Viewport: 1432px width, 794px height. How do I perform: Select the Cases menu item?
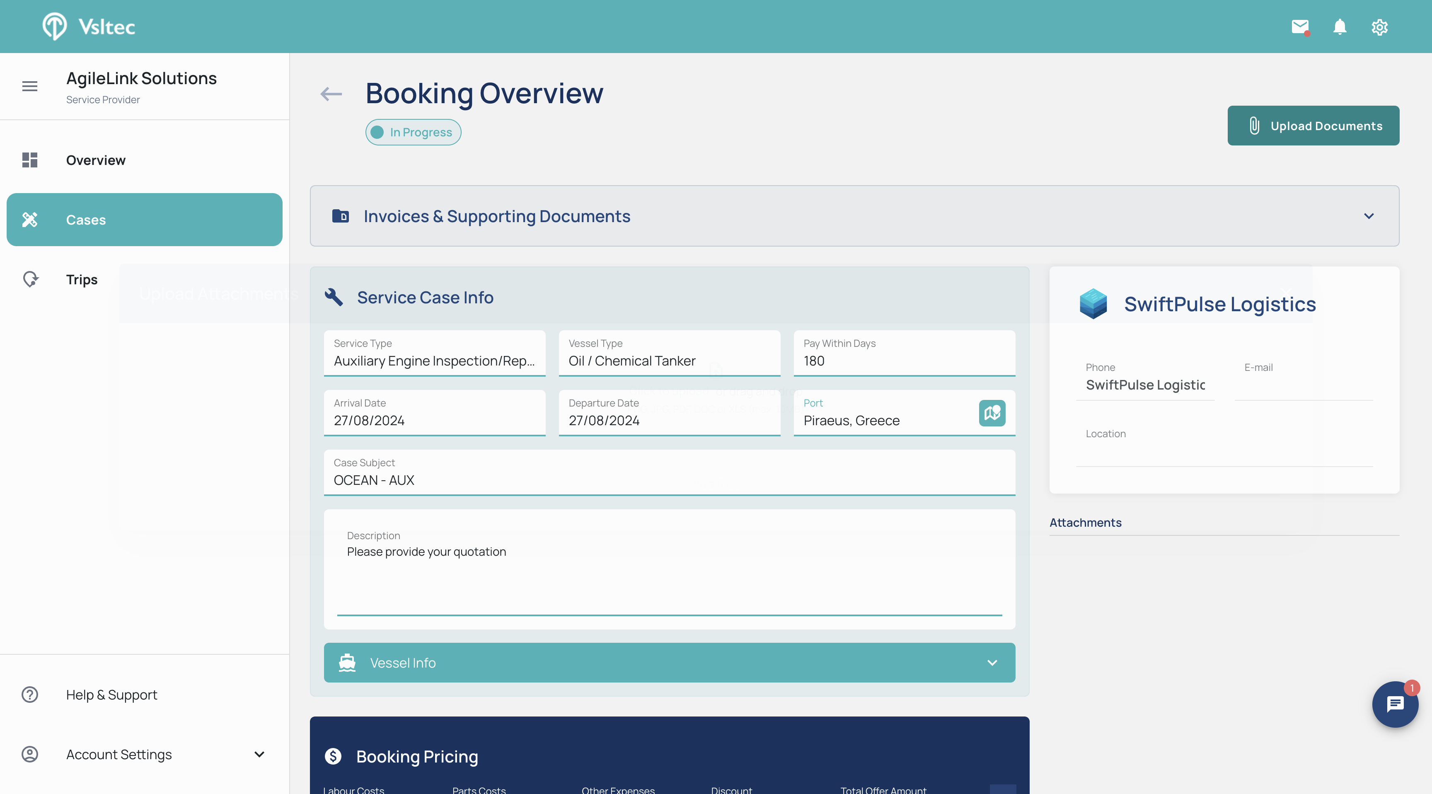point(145,220)
